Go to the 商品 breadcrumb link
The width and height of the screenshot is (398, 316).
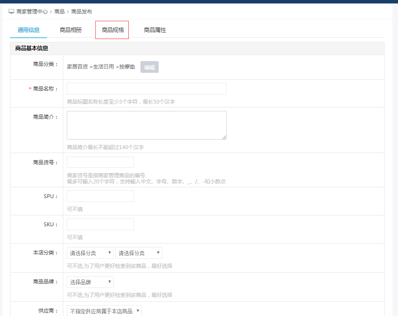pyautogui.click(x=59, y=12)
